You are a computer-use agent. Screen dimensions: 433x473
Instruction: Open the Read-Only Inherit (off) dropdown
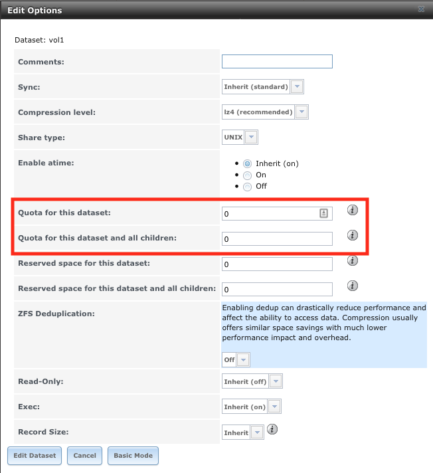tap(252, 381)
